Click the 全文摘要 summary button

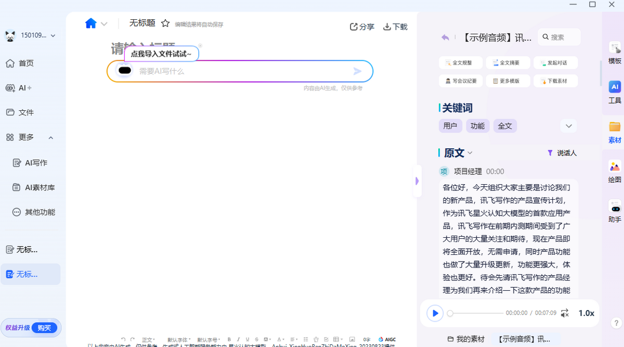[508, 62]
